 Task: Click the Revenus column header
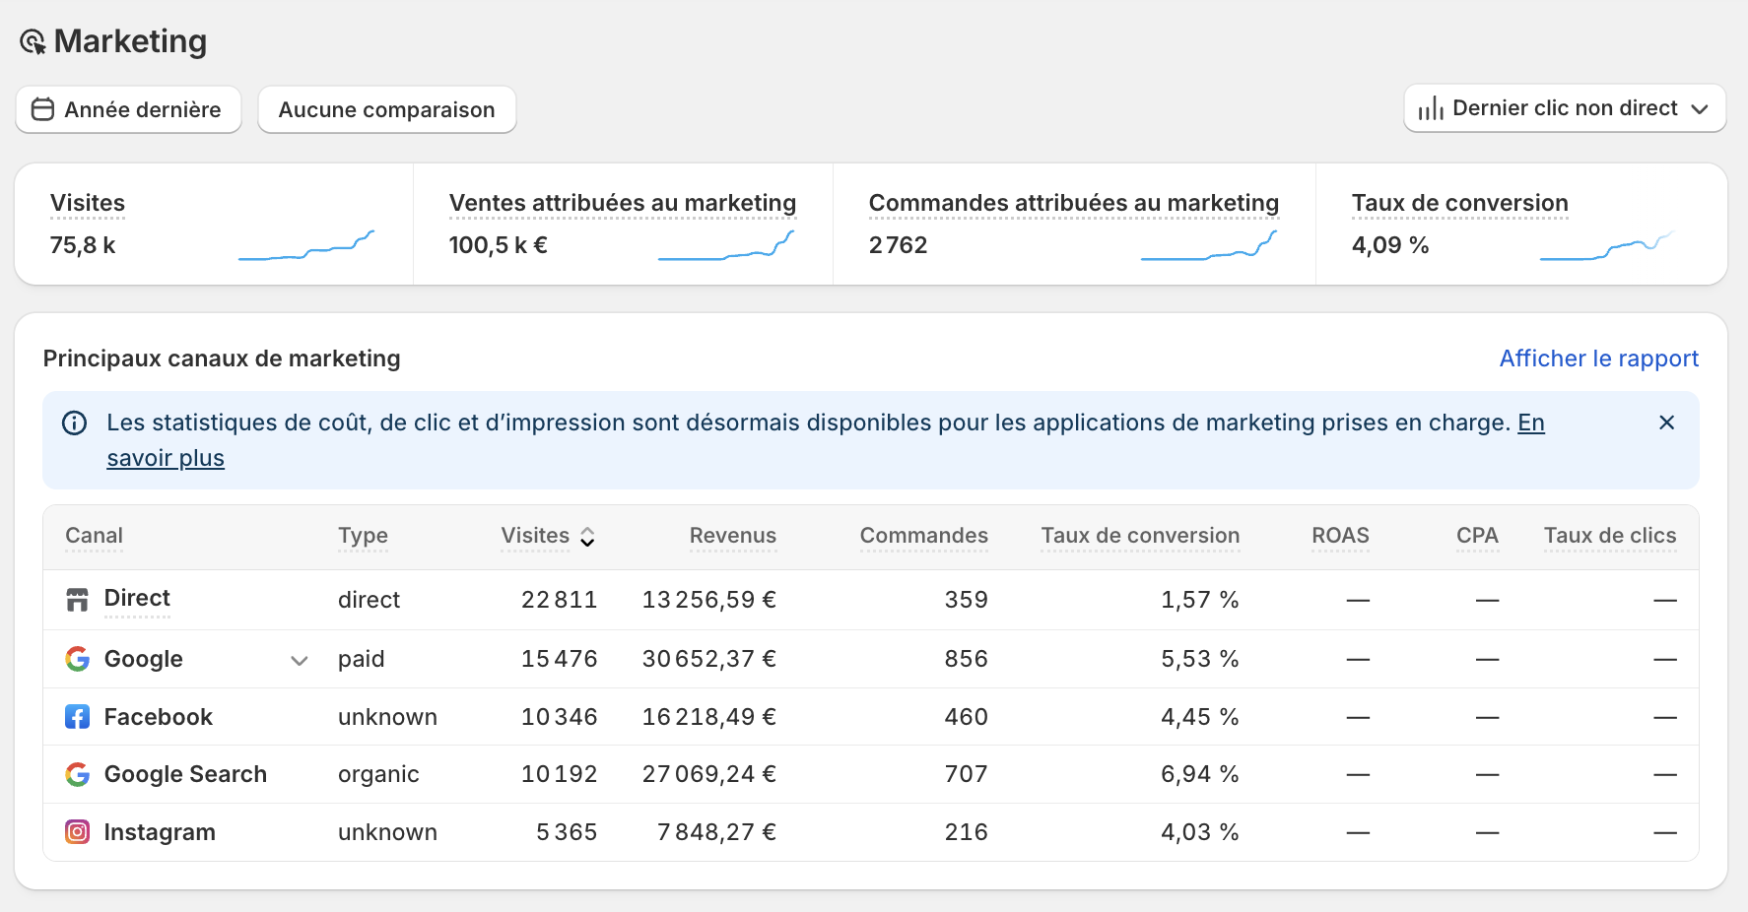[x=732, y=536]
